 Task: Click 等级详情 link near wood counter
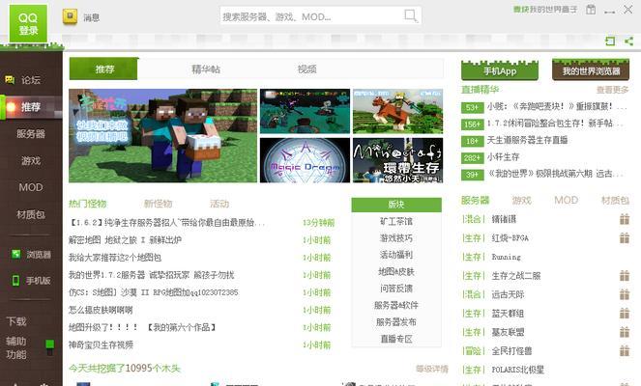coord(432,369)
